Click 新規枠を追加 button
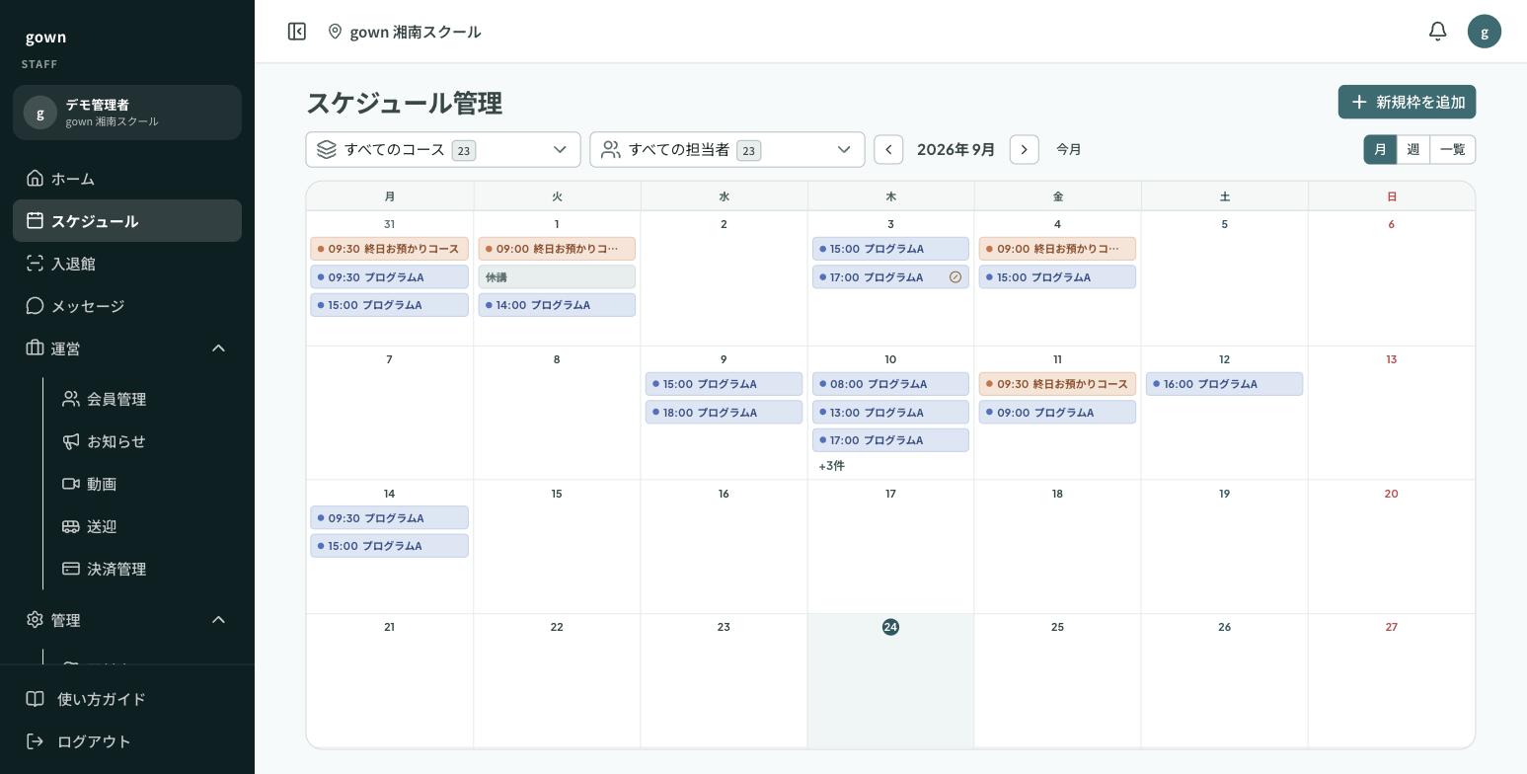Screen dimensions: 1527x774 (x=1407, y=102)
